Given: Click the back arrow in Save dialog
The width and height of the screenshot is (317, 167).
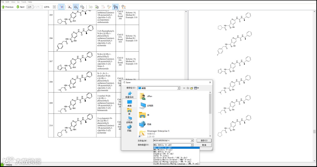Looking at the screenshot, I should pos(184,88).
